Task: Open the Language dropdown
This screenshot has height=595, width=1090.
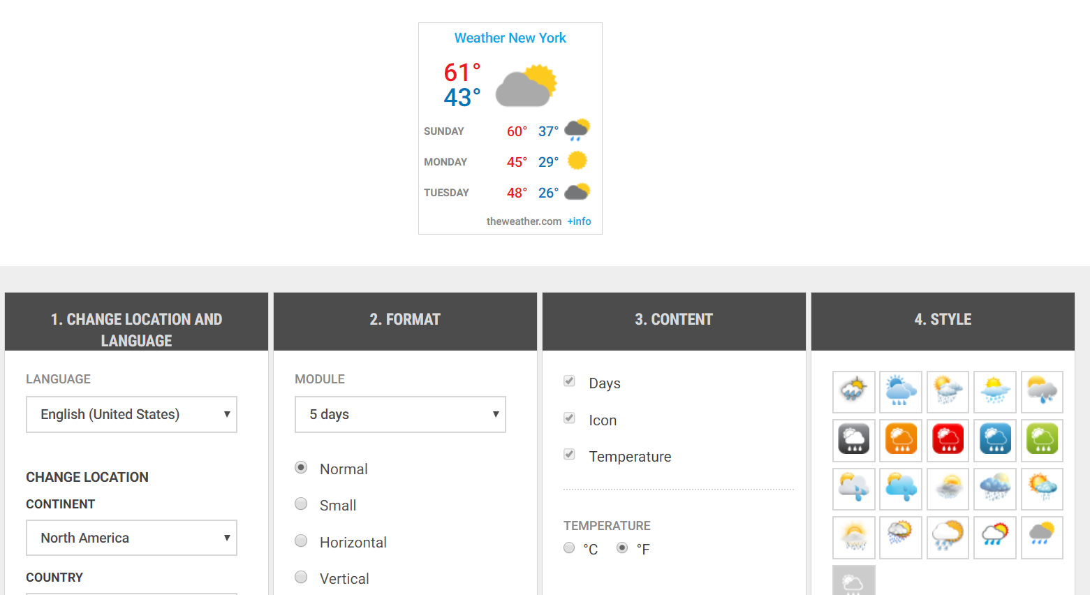Action: 131,414
